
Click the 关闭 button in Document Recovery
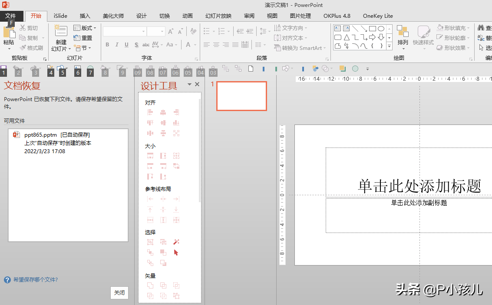pyautogui.click(x=119, y=292)
